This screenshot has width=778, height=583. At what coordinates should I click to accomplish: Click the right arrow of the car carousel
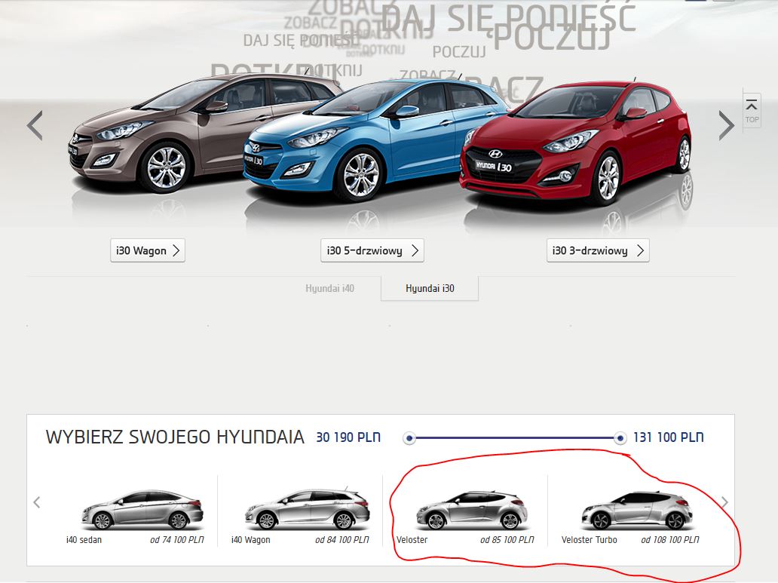point(725,125)
